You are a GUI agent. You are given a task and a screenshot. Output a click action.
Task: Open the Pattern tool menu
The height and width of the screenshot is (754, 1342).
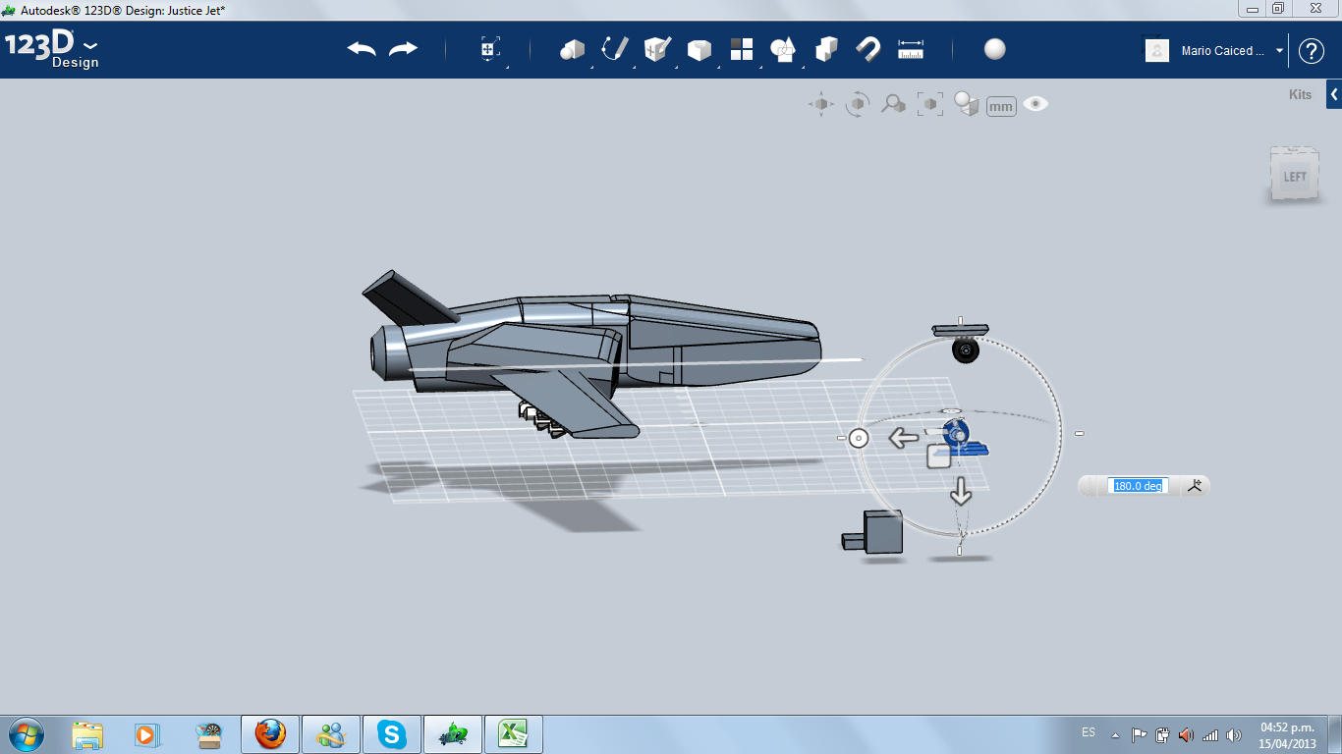tap(742, 49)
